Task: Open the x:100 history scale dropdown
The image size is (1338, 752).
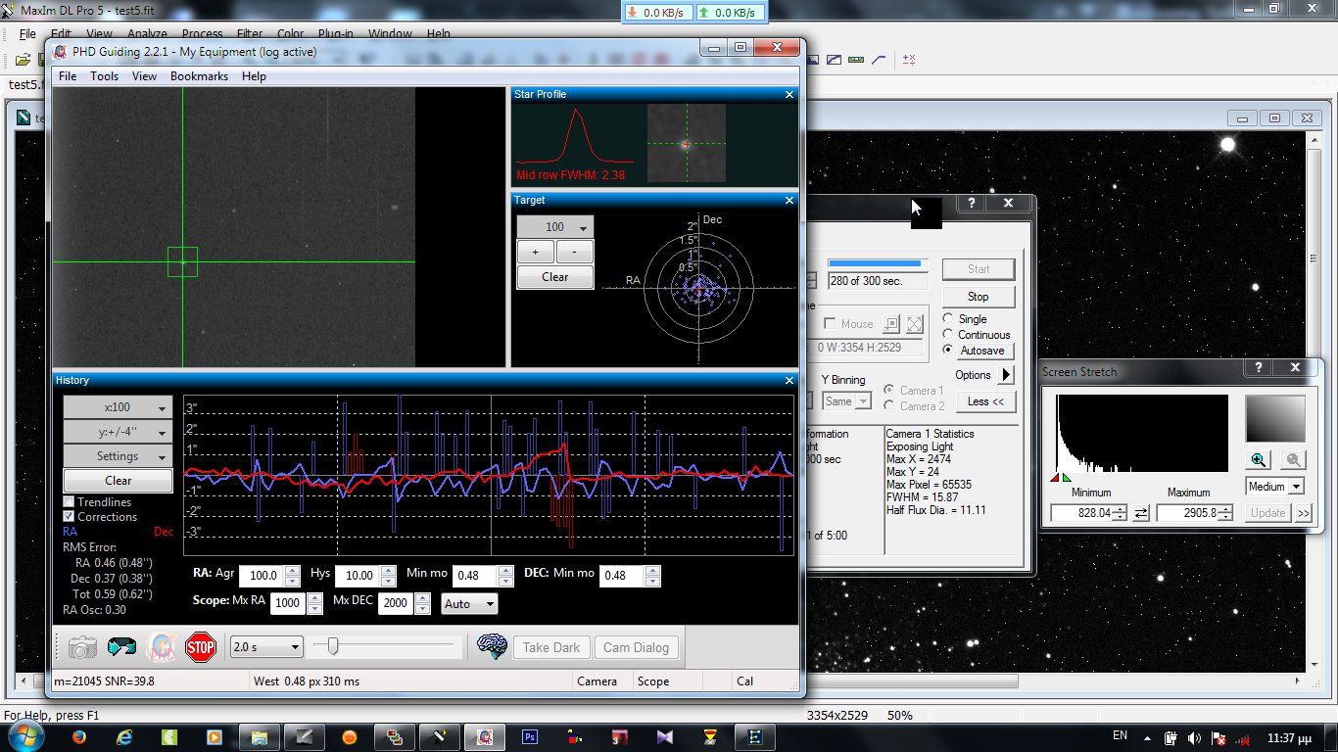Action: click(x=118, y=407)
